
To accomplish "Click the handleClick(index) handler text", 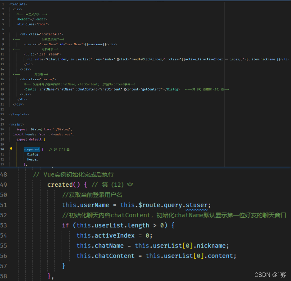I will (x=148, y=59).
